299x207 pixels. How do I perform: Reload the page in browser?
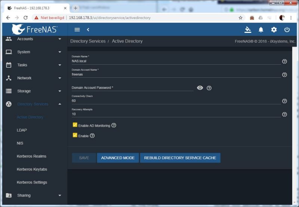[25, 18]
